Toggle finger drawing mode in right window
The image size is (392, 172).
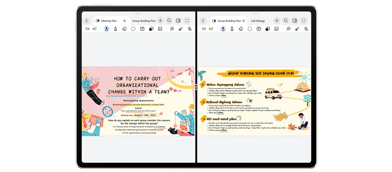click(x=306, y=29)
